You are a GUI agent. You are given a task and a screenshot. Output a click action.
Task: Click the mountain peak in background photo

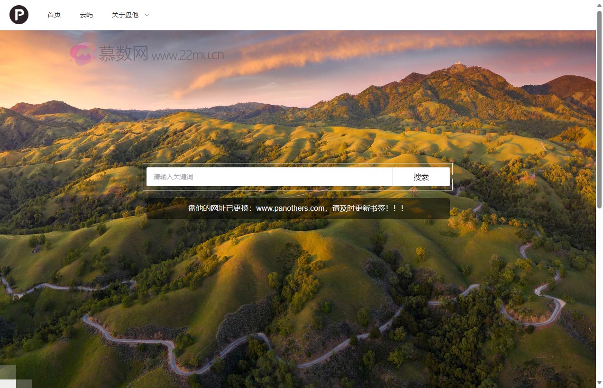tap(457, 65)
